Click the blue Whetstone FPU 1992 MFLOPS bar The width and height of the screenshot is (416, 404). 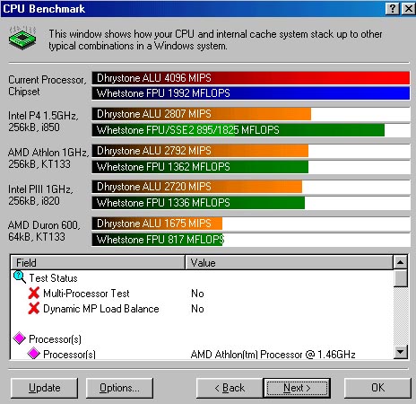click(x=251, y=93)
